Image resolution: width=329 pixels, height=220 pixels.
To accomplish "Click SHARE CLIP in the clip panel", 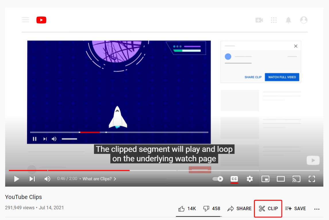I will point(253,77).
